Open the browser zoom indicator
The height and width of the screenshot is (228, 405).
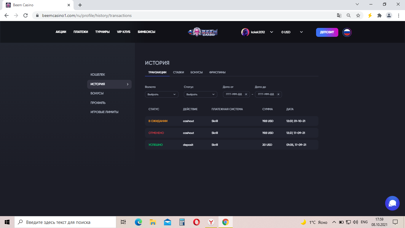pyautogui.click(x=349, y=15)
